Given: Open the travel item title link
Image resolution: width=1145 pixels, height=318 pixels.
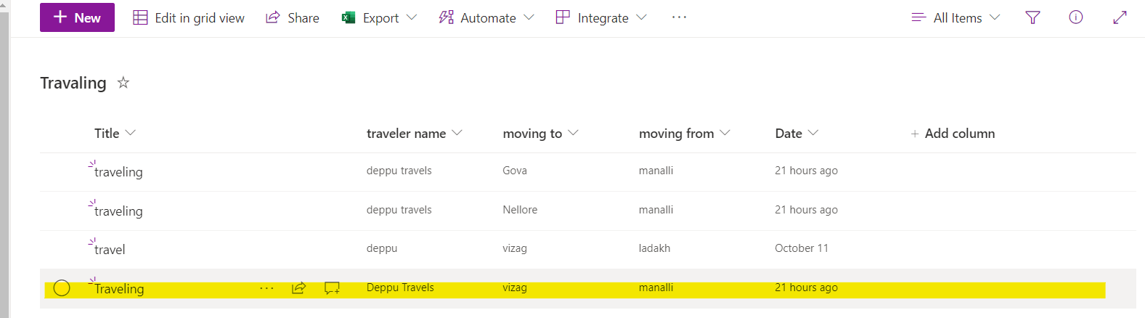Looking at the screenshot, I should (110, 250).
